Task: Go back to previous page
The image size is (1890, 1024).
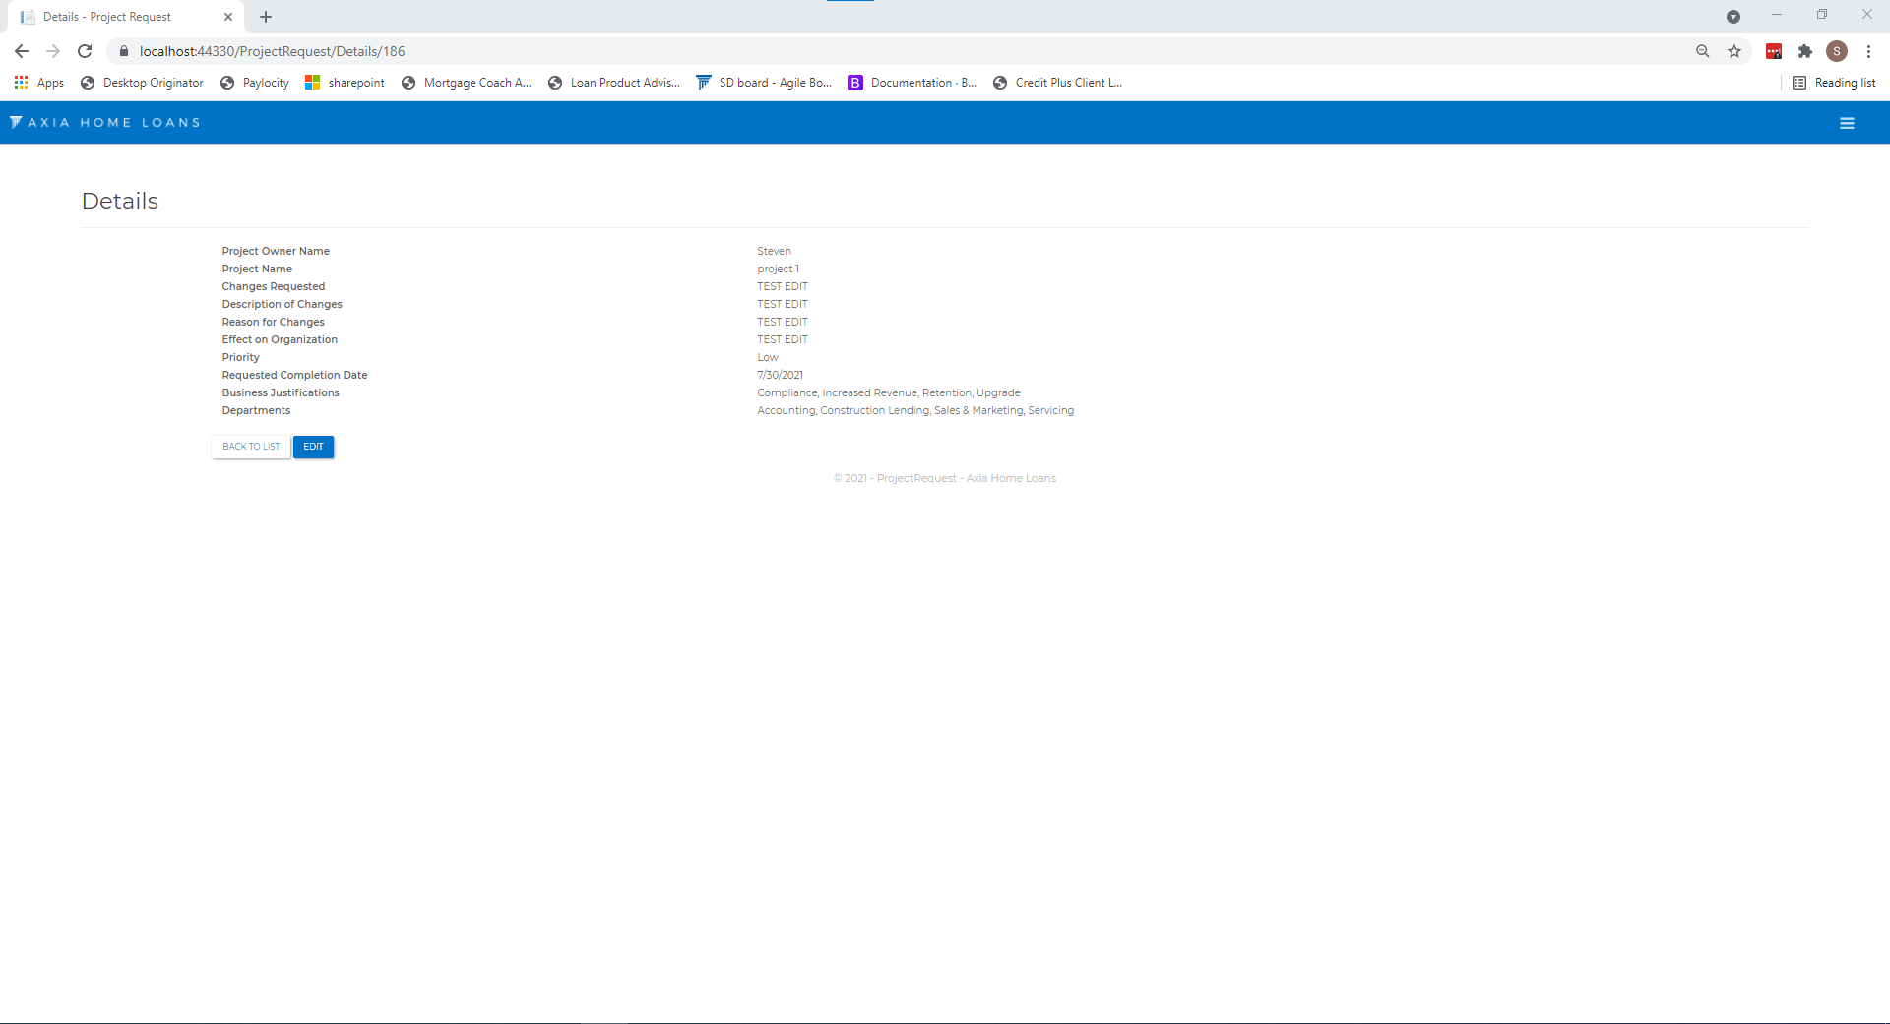Action: [22, 51]
